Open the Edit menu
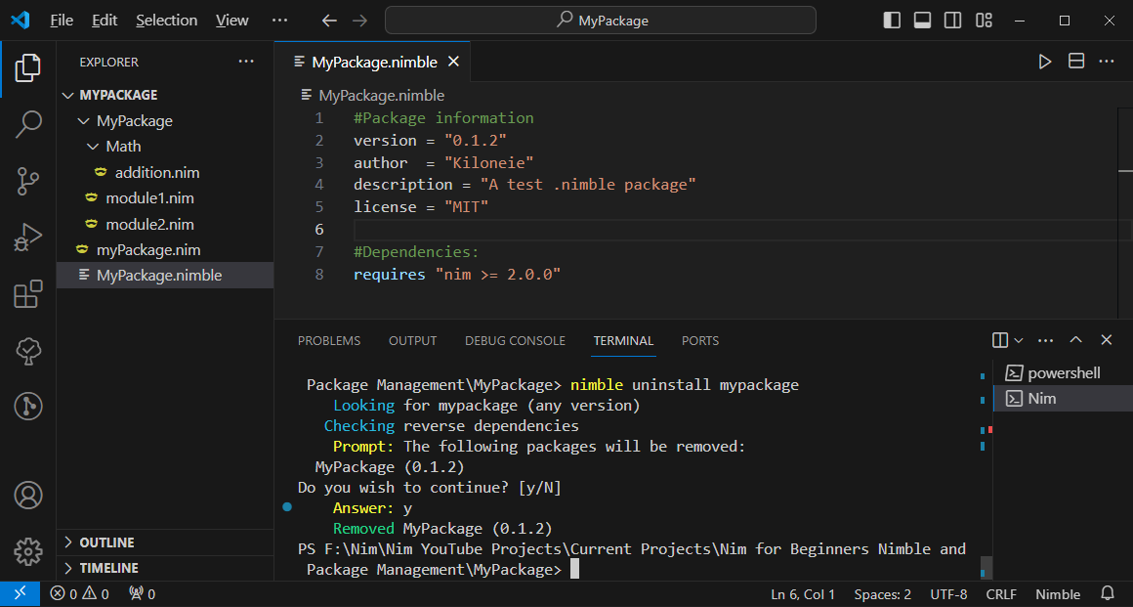 105,21
